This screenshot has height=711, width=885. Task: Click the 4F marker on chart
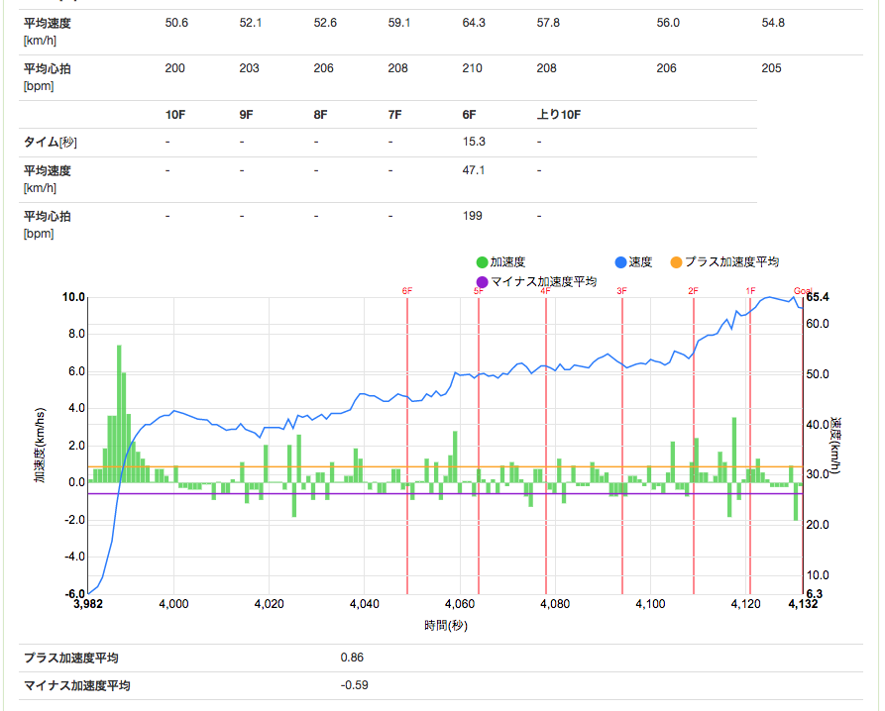click(x=545, y=291)
